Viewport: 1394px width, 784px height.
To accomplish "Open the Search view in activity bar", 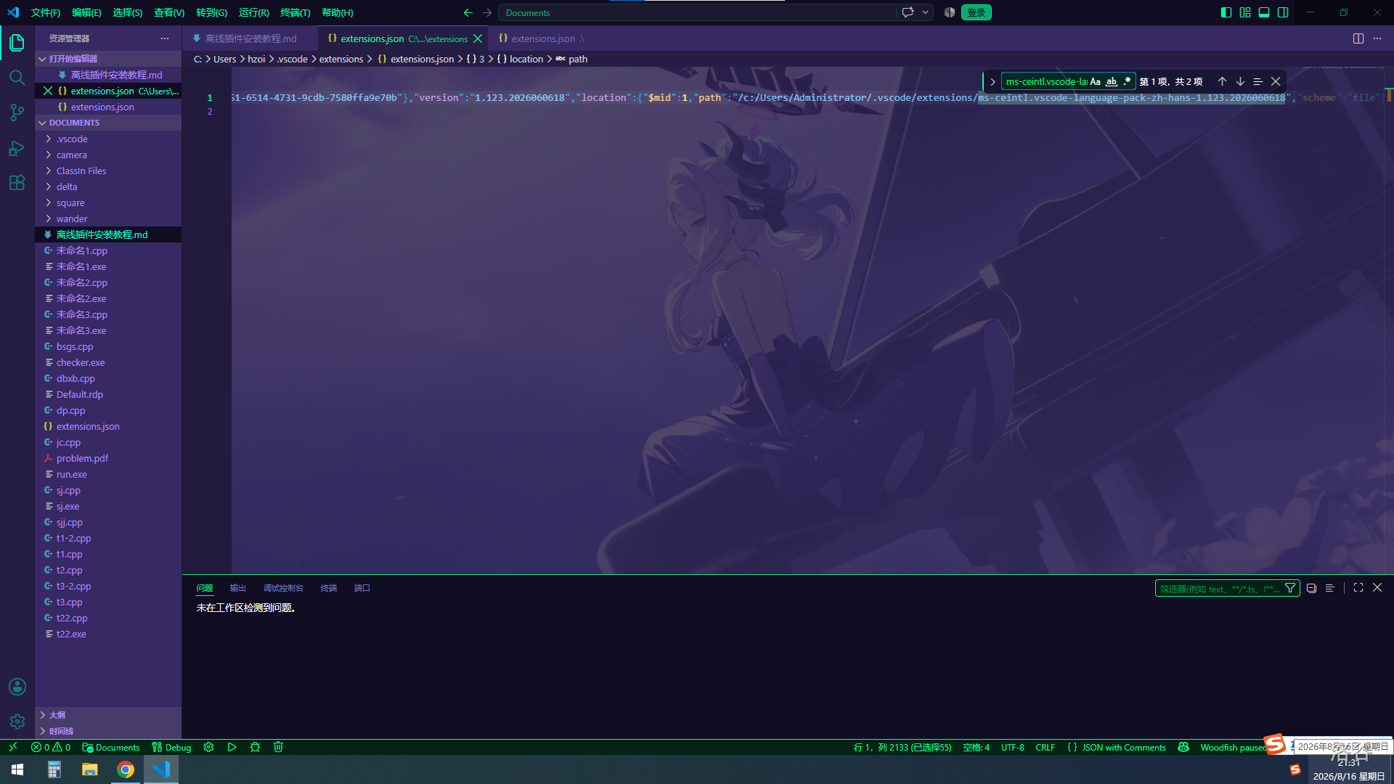I will (x=17, y=78).
